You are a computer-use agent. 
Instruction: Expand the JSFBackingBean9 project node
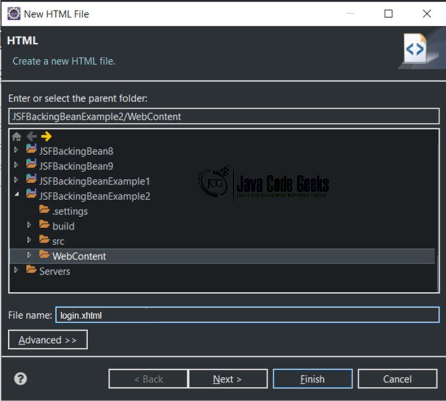pyautogui.click(x=16, y=165)
